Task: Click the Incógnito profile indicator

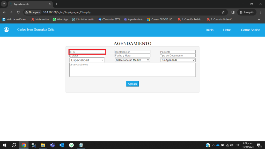Action: coord(247,12)
